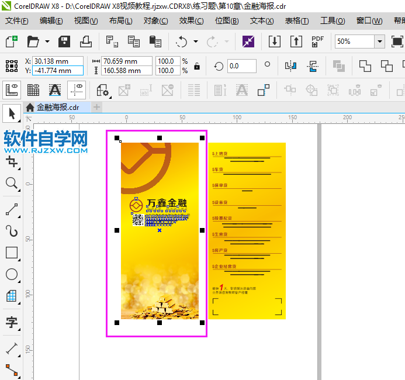Toggle the lock ratio padlock
405x380 pixels.
click(197, 65)
